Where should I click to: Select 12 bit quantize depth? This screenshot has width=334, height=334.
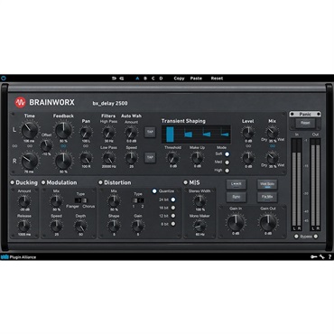click(x=173, y=216)
